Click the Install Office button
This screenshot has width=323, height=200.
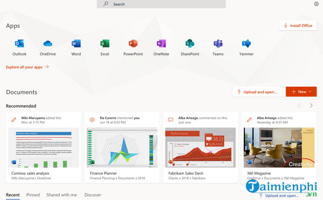298,25
